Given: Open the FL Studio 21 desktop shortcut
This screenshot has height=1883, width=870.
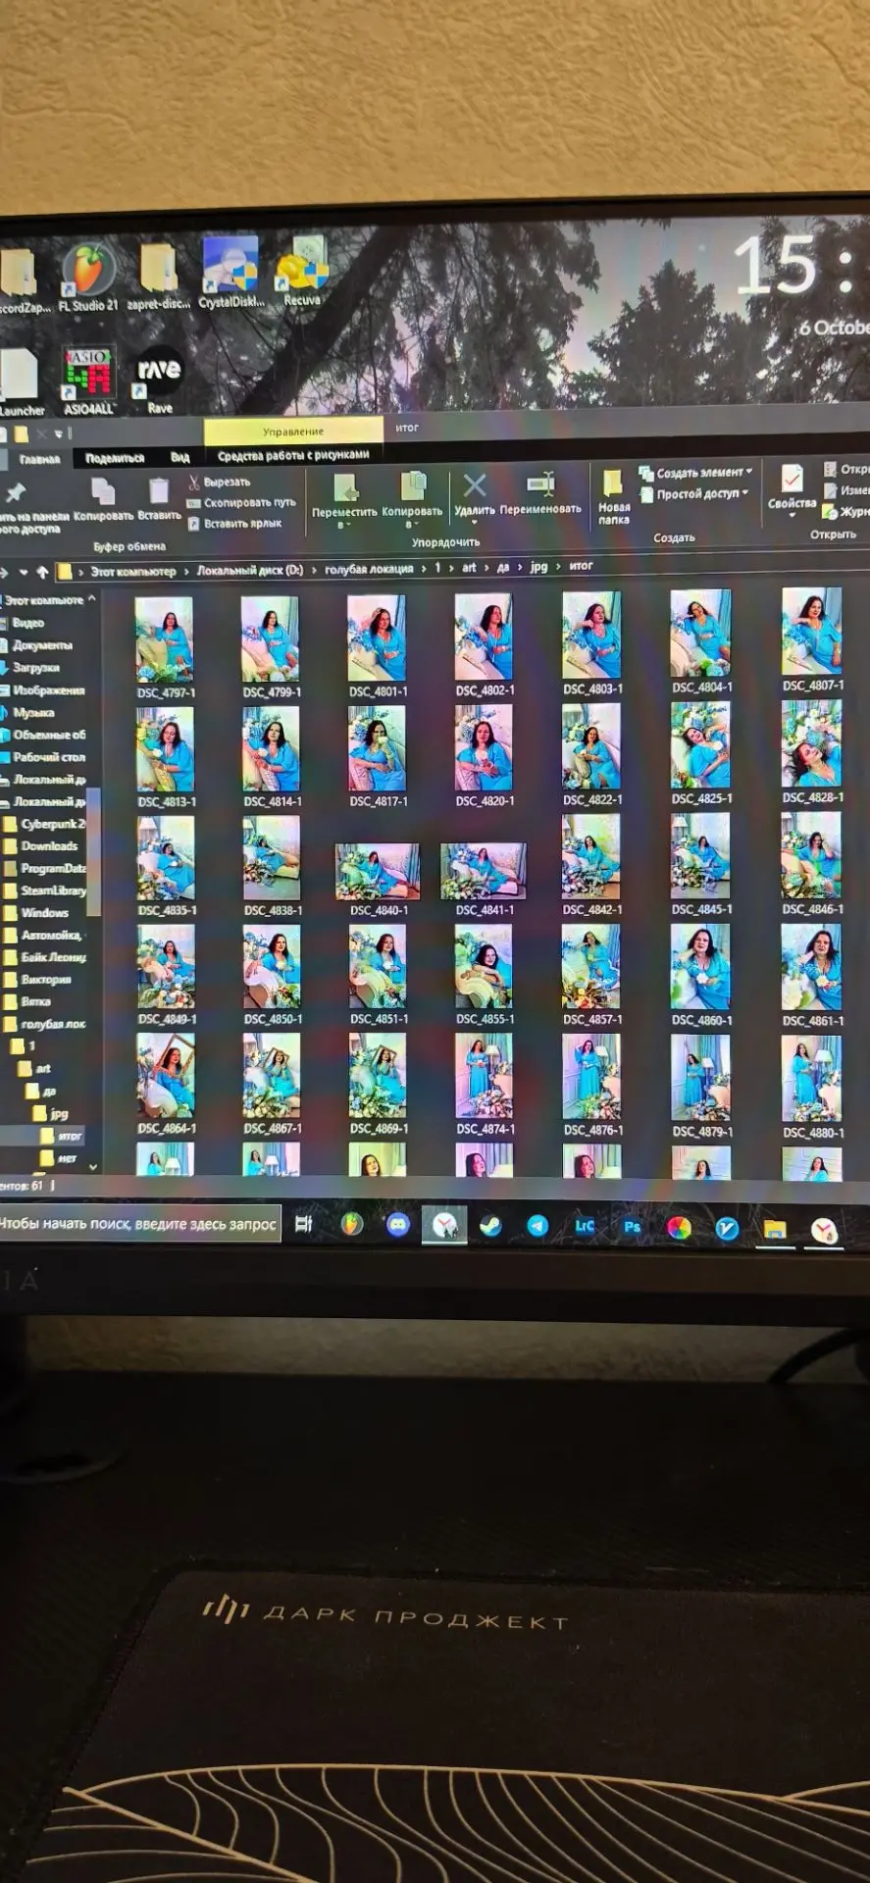Looking at the screenshot, I should tap(88, 280).
